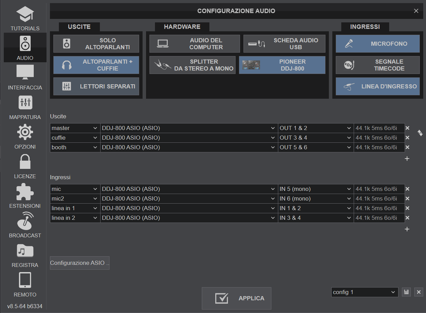Open the Estensioni puzzle section
The width and height of the screenshot is (426, 313).
click(25, 196)
